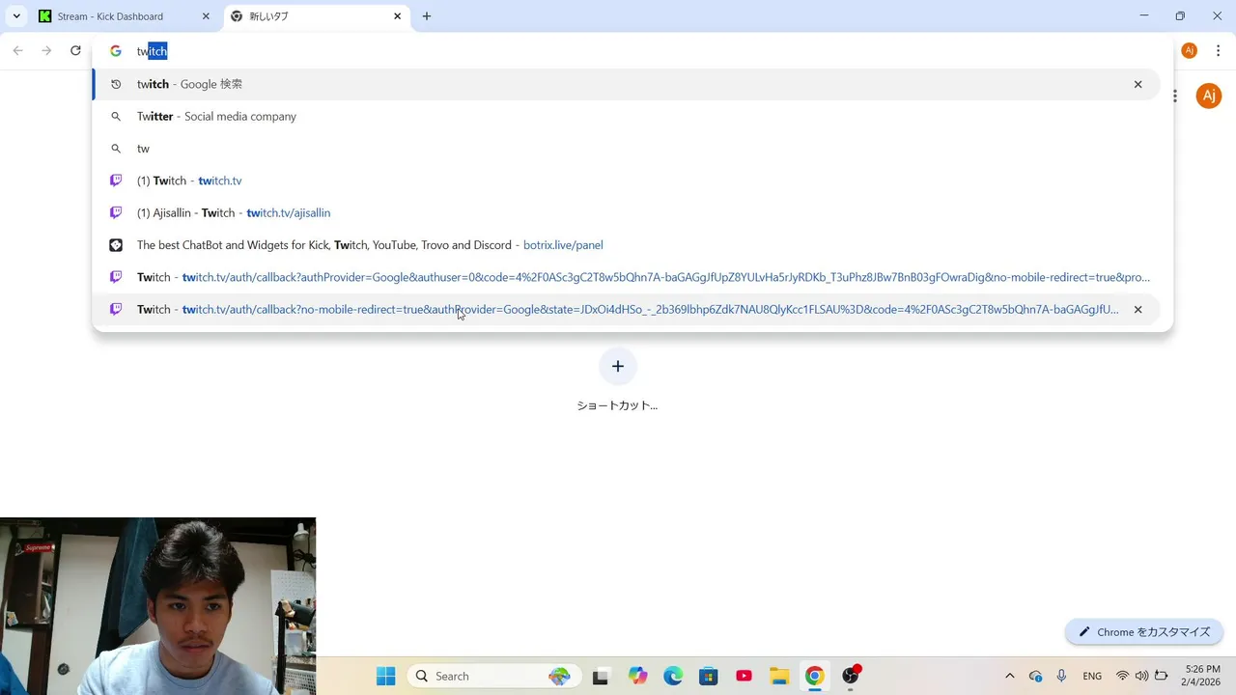Open Ajisallin Twitch channel suggestion
The height and width of the screenshot is (695, 1236).
(x=626, y=212)
